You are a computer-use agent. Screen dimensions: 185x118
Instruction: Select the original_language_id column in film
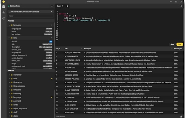[19, 55]
